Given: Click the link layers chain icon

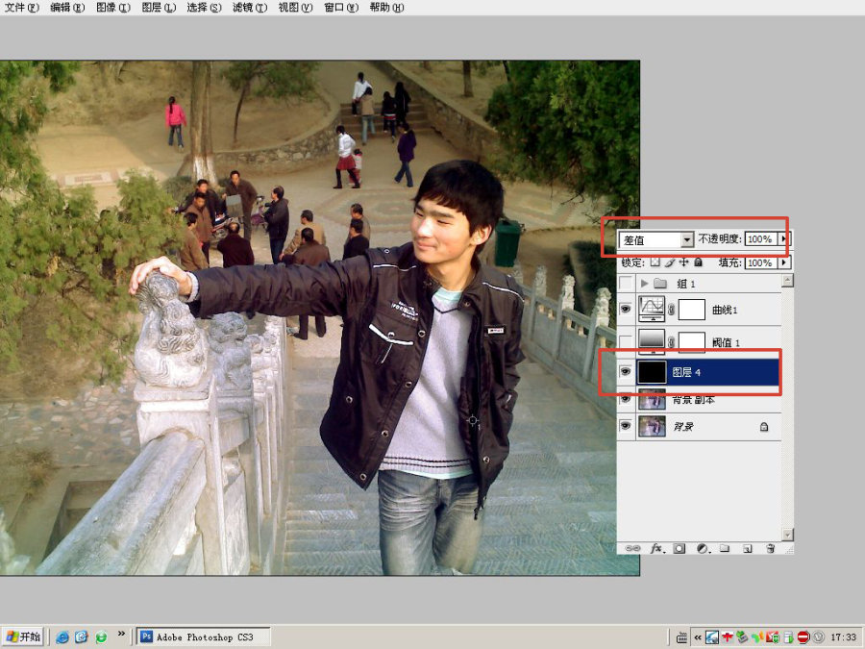Looking at the screenshot, I should 632,548.
